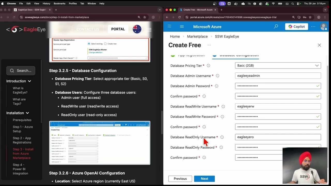Open What is EagleEye? doc page
This screenshot has height=186, width=331.
[20, 90]
